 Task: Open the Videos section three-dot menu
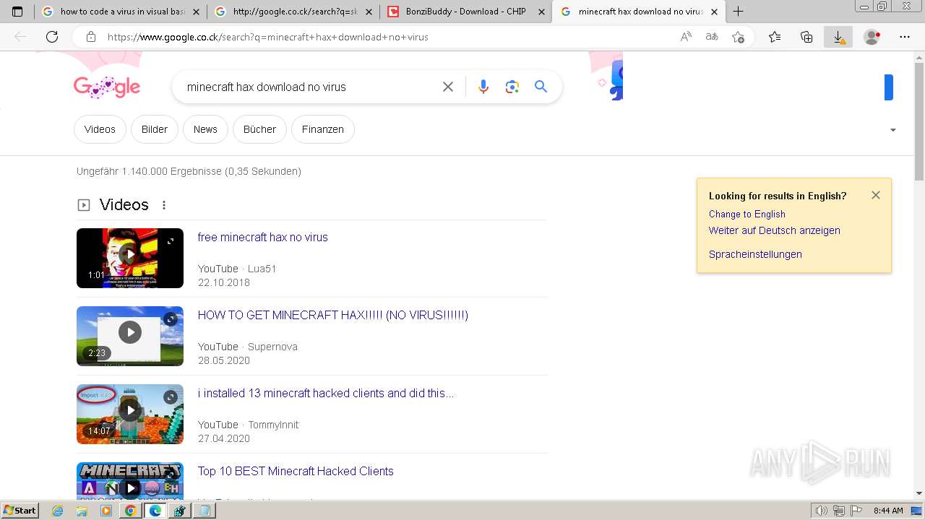pos(164,205)
